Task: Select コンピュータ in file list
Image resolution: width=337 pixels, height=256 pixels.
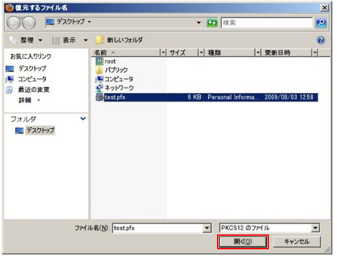Action: coord(119,79)
